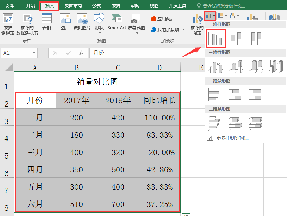This screenshot has height=216, width=287.
Task: Select row 5 header
Action: click(7, 152)
